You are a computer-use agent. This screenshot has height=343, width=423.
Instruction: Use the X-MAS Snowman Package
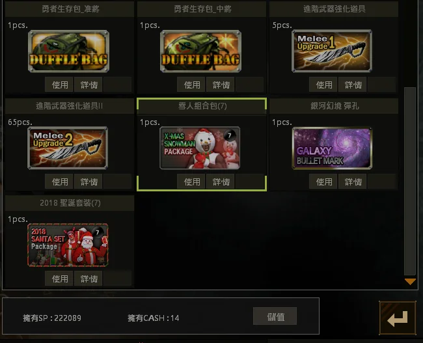coord(191,182)
